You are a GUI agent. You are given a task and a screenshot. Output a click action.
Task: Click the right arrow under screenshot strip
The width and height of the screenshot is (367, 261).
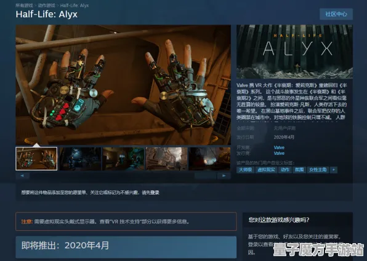point(224,176)
